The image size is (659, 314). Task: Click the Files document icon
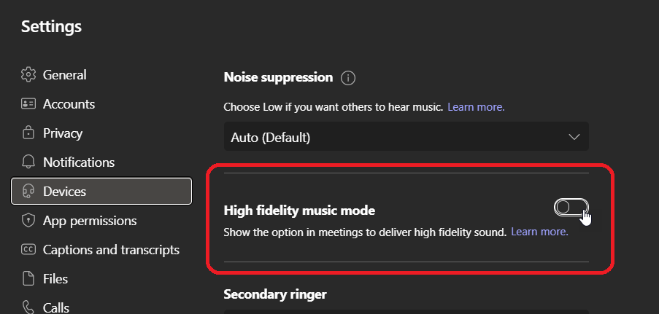28,279
